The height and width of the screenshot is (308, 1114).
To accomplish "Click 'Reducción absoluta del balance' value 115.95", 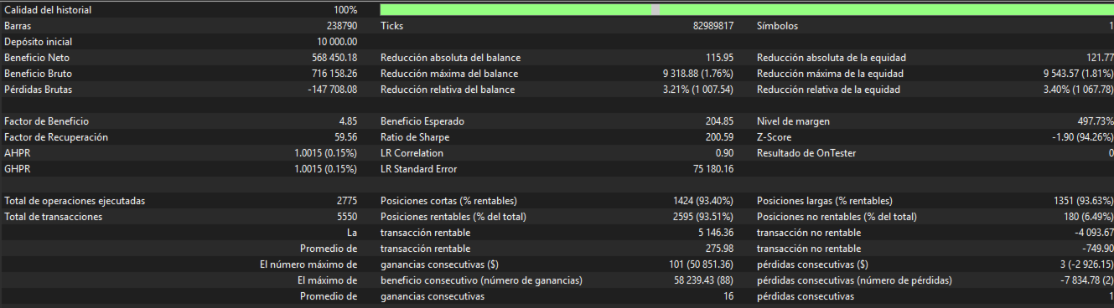I will pos(720,58).
